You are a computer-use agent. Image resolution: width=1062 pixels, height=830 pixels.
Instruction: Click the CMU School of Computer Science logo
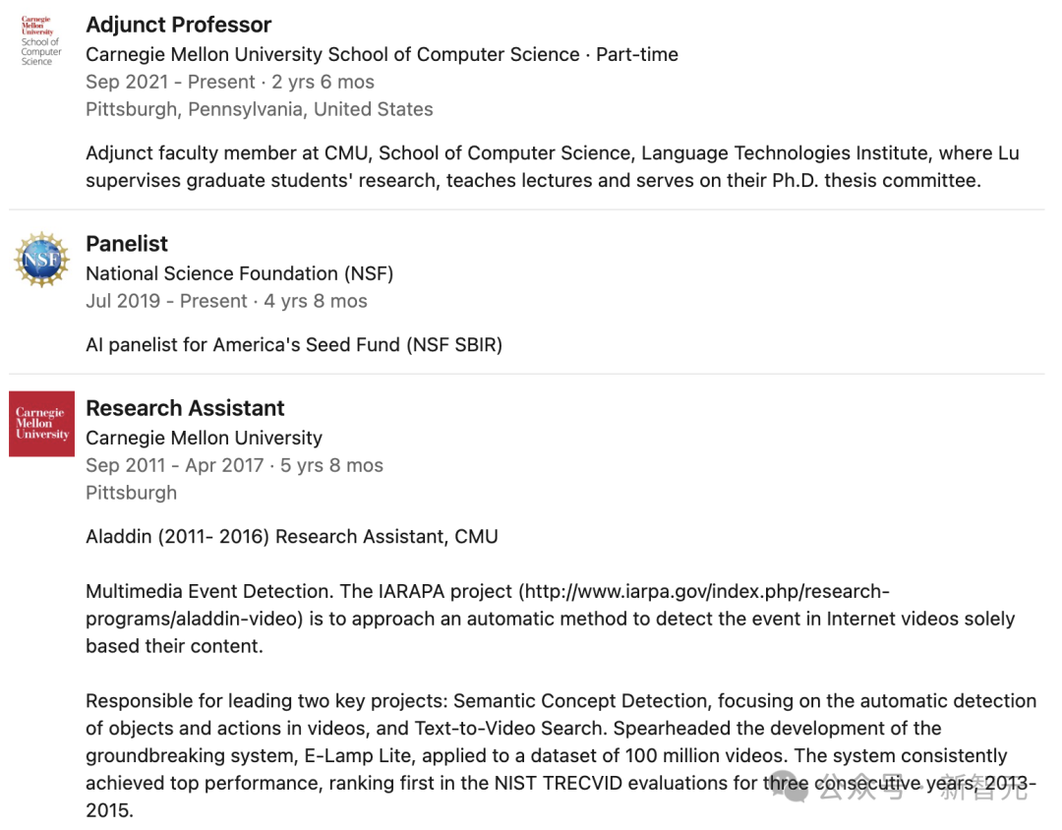point(41,40)
